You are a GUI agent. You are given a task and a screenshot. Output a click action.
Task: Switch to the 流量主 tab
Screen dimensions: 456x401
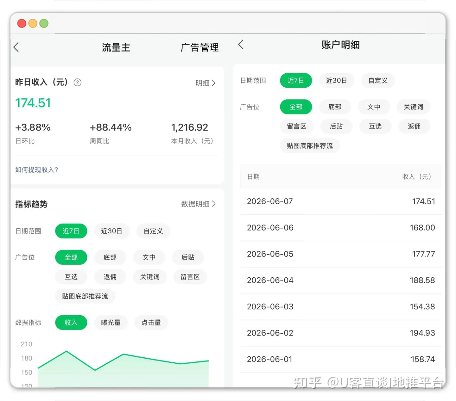(116, 47)
